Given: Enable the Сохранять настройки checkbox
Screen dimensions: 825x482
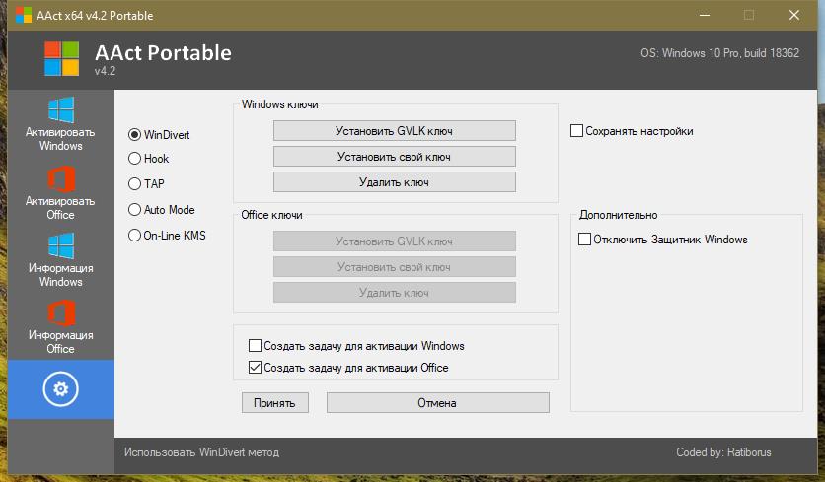Looking at the screenshot, I should [x=576, y=131].
